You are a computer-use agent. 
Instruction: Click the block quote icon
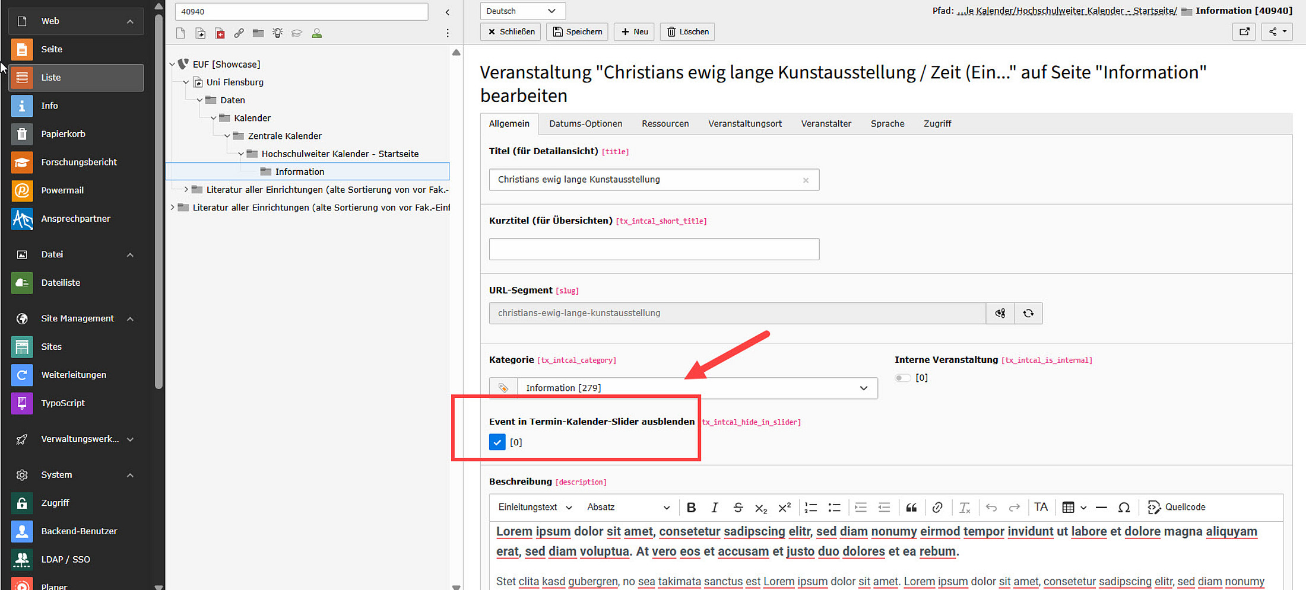[x=911, y=508]
